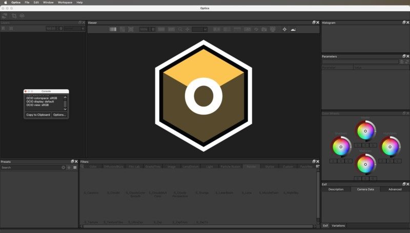Click the Filters panel horizontal scrollbar

pyautogui.click(x=198, y=226)
